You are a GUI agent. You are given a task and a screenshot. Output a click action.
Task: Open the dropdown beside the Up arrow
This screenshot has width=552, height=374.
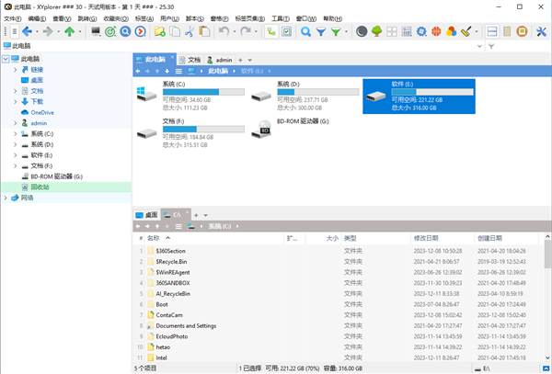coord(80,31)
